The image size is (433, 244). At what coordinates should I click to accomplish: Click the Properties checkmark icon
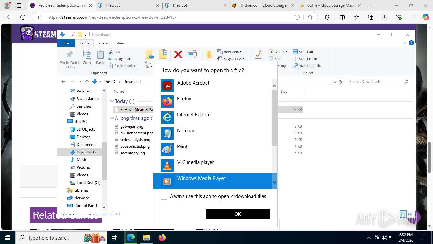click(x=258, y=55)
